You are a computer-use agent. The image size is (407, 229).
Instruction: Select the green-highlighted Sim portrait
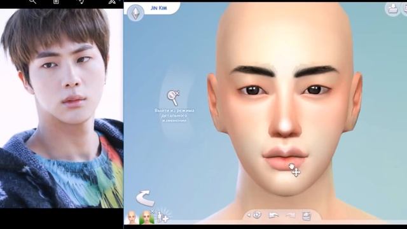click(146, 218)
